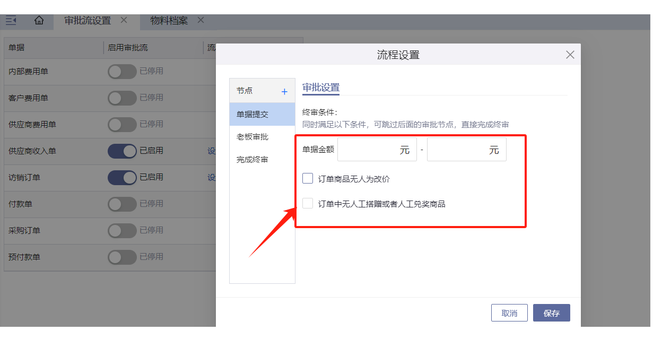
Task: Check 订单商品无人为改价 checkbox
Action: [x=308, y=178]
